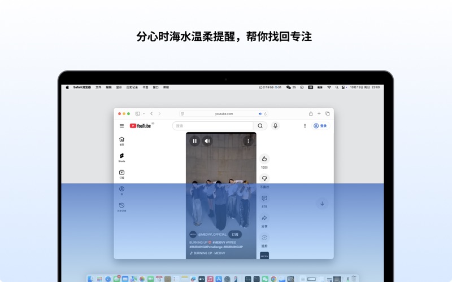Share the Shorts video
Viewport: 452px width, 282px height.
[264, 218]
